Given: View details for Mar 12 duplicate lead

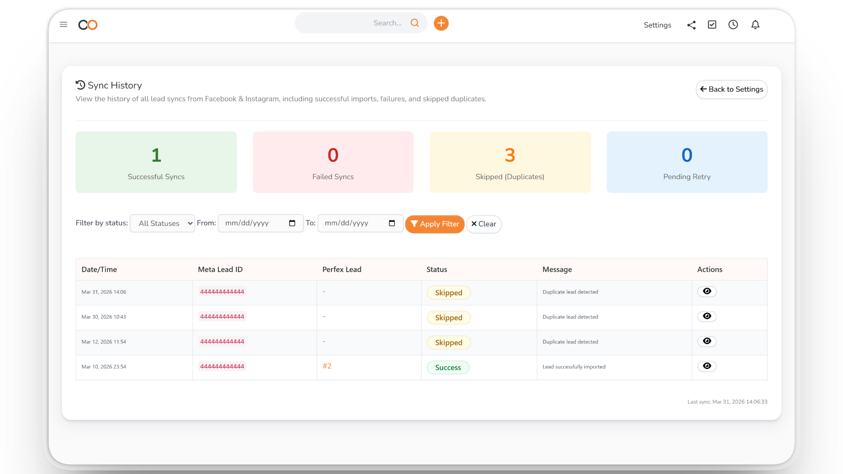Looking at the screenshot, I should point(707,341).
